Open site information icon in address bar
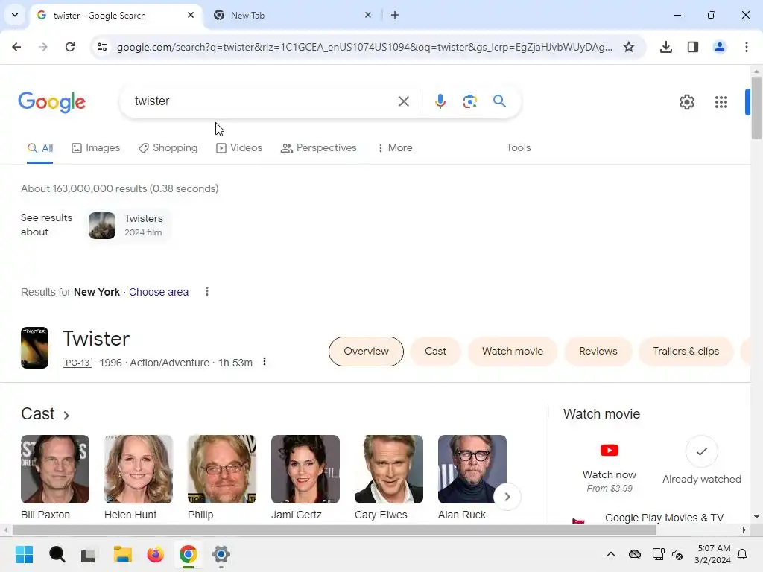This screenshot has width=763, height=572. tap(102, 47)
